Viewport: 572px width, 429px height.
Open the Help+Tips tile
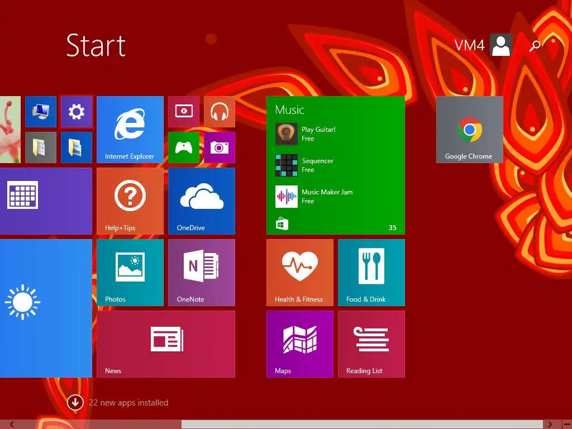click(x=130, y=201)
